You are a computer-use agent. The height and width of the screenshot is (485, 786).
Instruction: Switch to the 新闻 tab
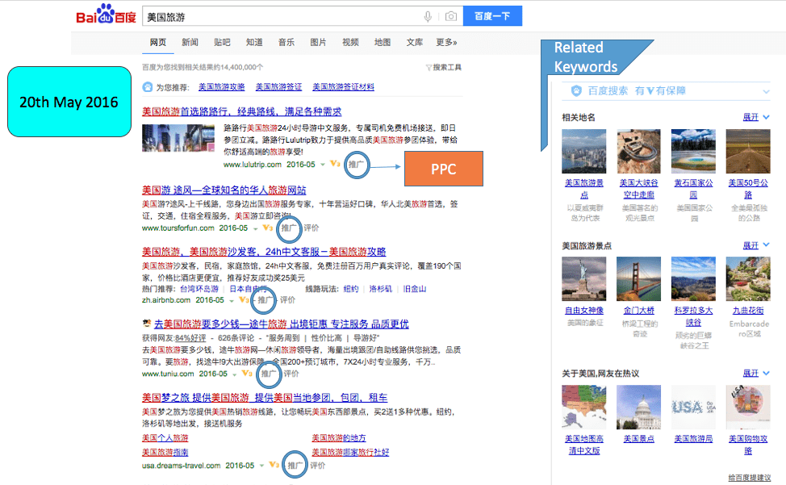coord(189,42)
